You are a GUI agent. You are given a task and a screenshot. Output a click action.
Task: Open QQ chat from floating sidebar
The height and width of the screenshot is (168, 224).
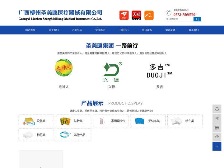[217, 109]
